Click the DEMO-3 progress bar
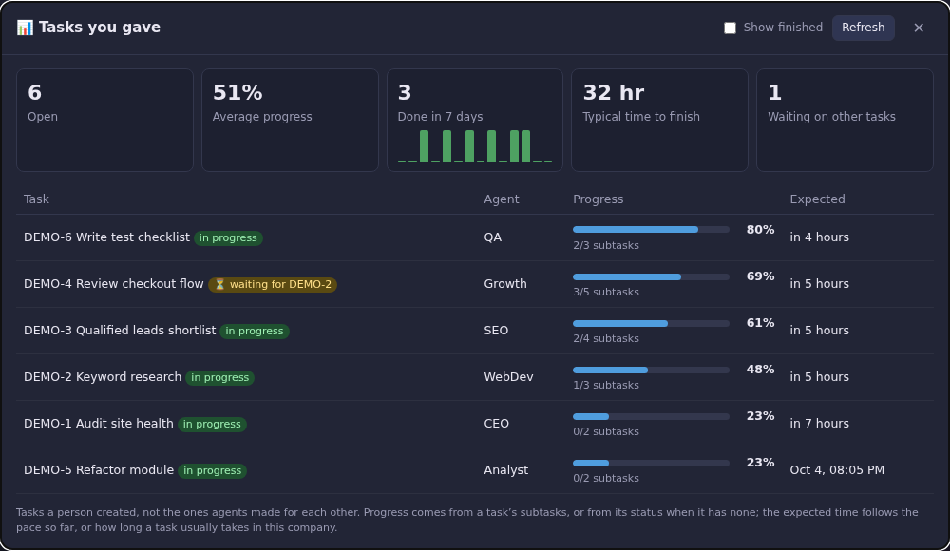 coord(651,324)
